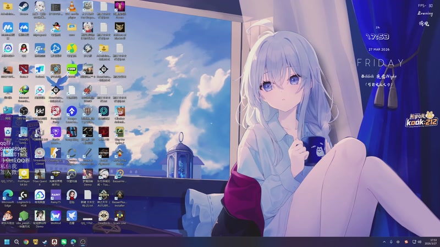Open the volume control in the tray
The image size is (440, 247).
(420, 242)
